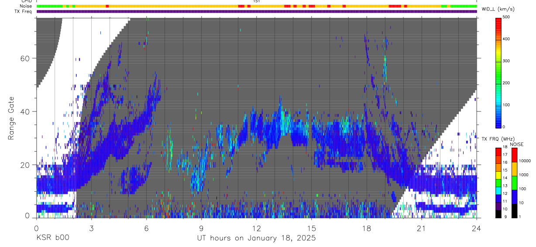Click the 12 tick on the UT hours axis
The width and height of the screenshot is (536, 247).
coord(257,228)
